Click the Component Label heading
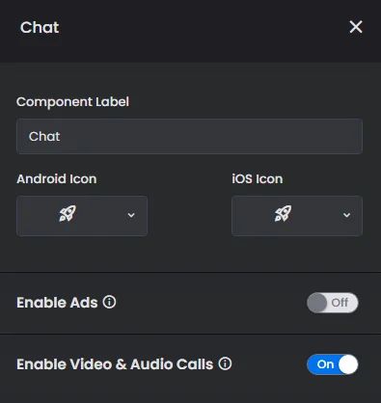 72,102
